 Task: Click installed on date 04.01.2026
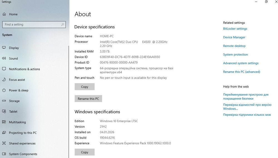point(107,132)
